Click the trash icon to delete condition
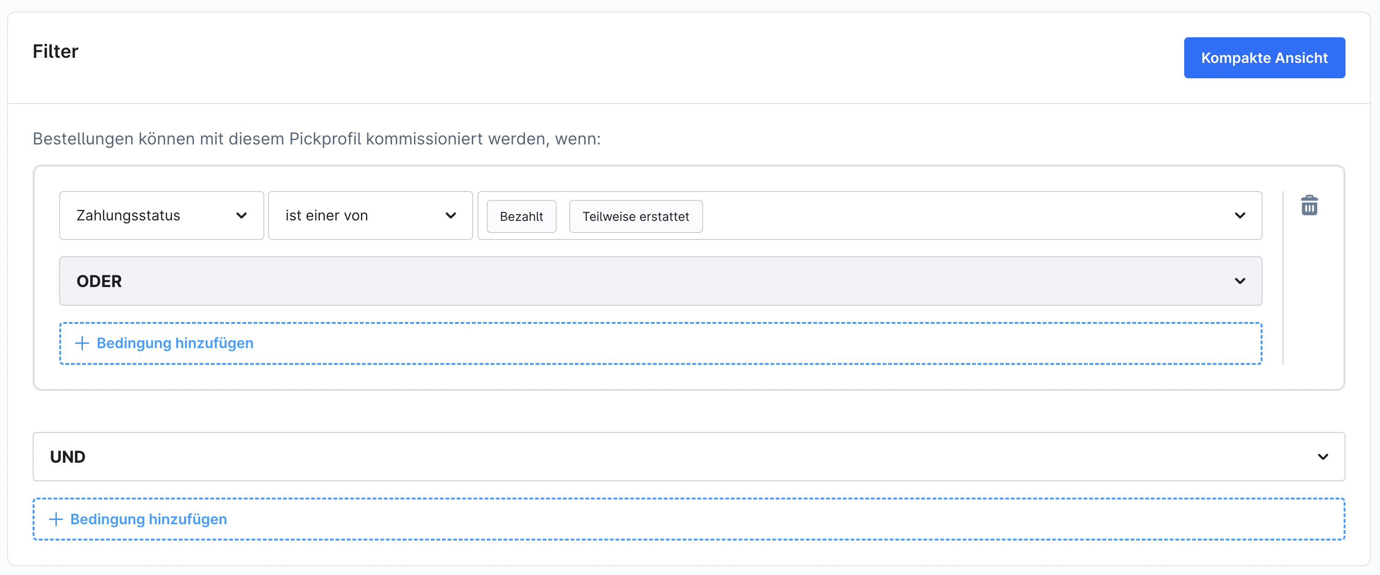Viewport: 1380px width, 575px height. pyautogui.click(x=1309, y=205)
